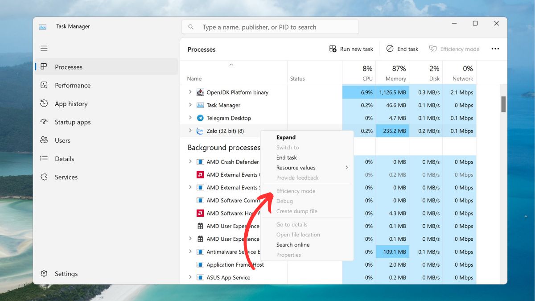The image size is (535, 301).
Task: Open the Performance page in sidebar
Action: click(106, 85)
